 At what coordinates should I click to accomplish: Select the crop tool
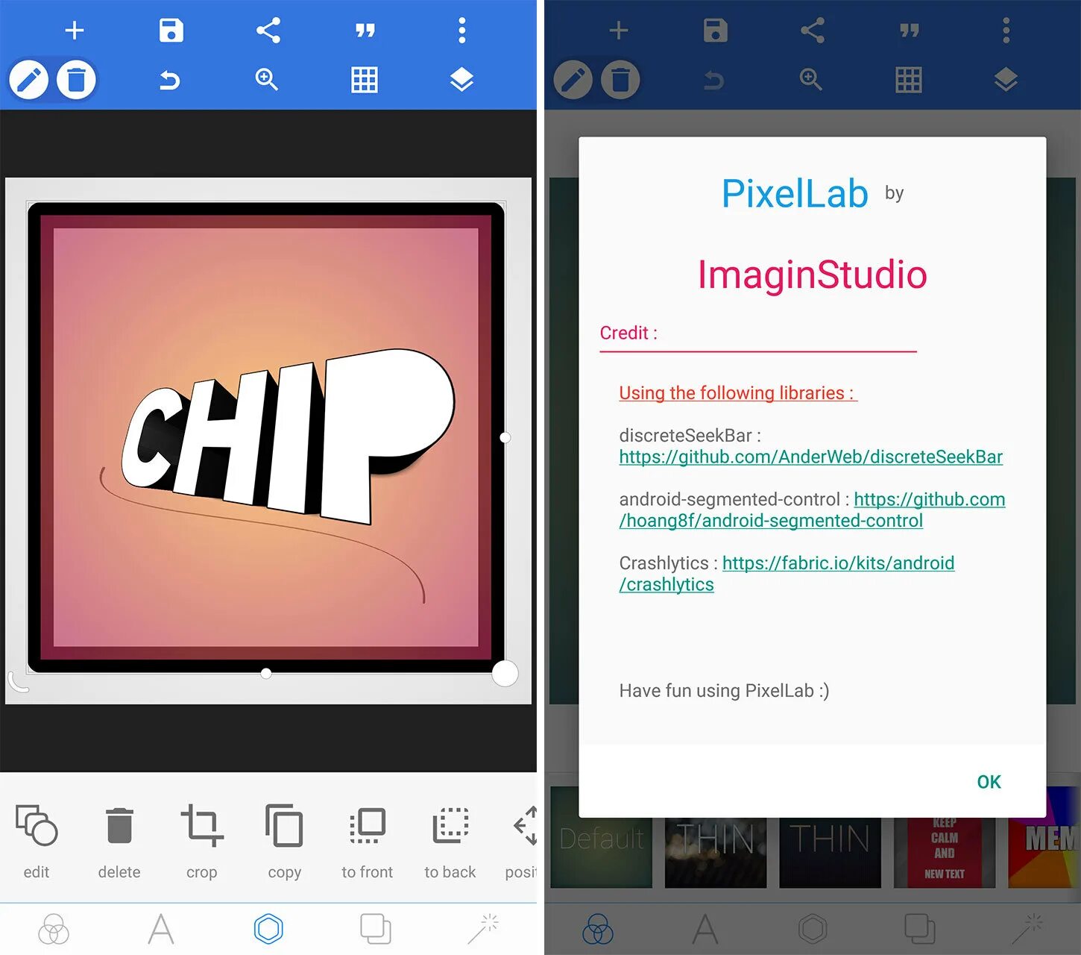(202, 841)
